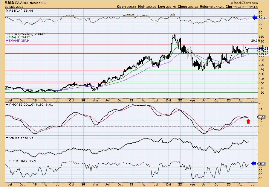The width and height of the screenshot is (269, 187).
Task: Click the High 289.28 value
Action: 147,7
